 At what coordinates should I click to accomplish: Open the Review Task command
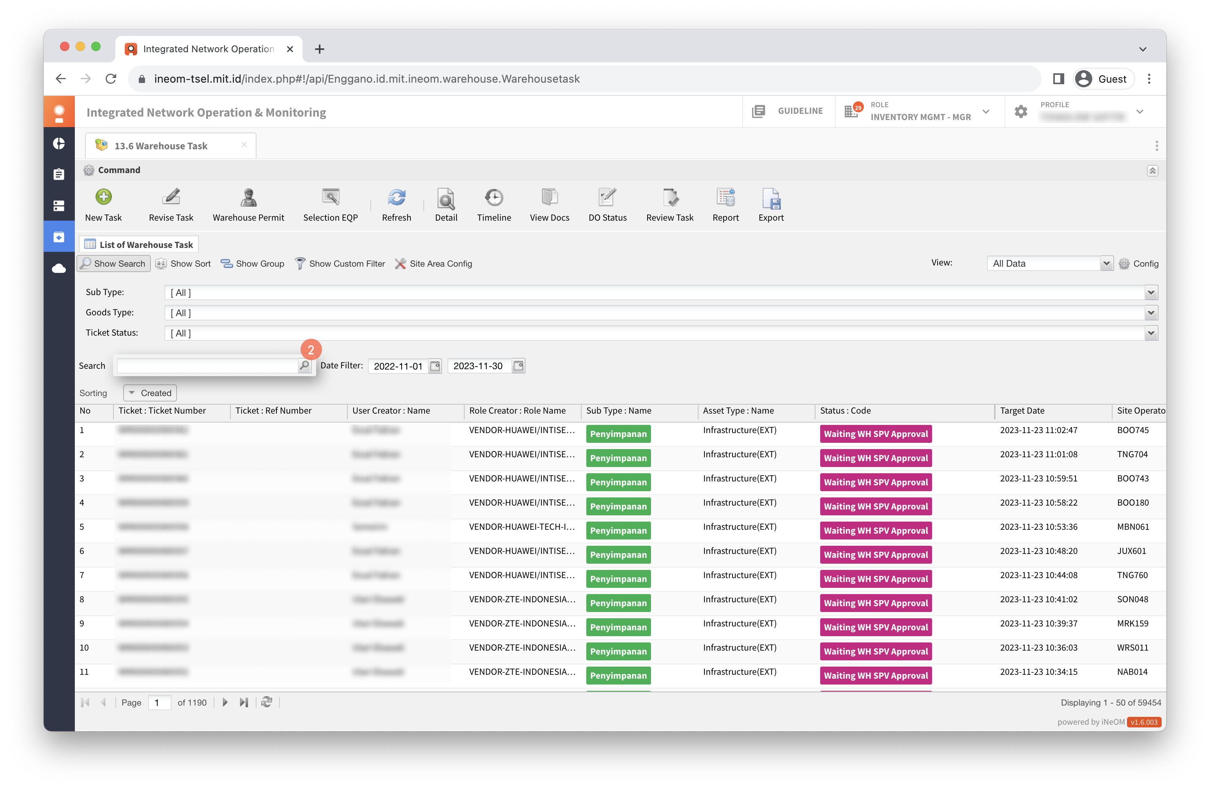[670, 205]
